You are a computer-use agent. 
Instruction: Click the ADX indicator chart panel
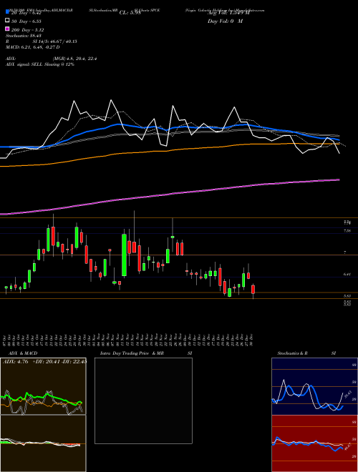(43, 386)
